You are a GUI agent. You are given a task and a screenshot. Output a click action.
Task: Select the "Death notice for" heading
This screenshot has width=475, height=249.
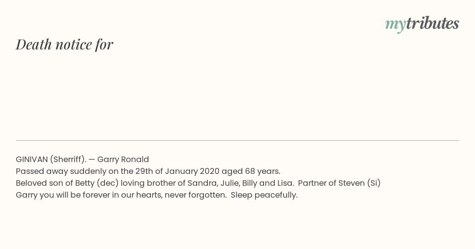pos(65,44)
